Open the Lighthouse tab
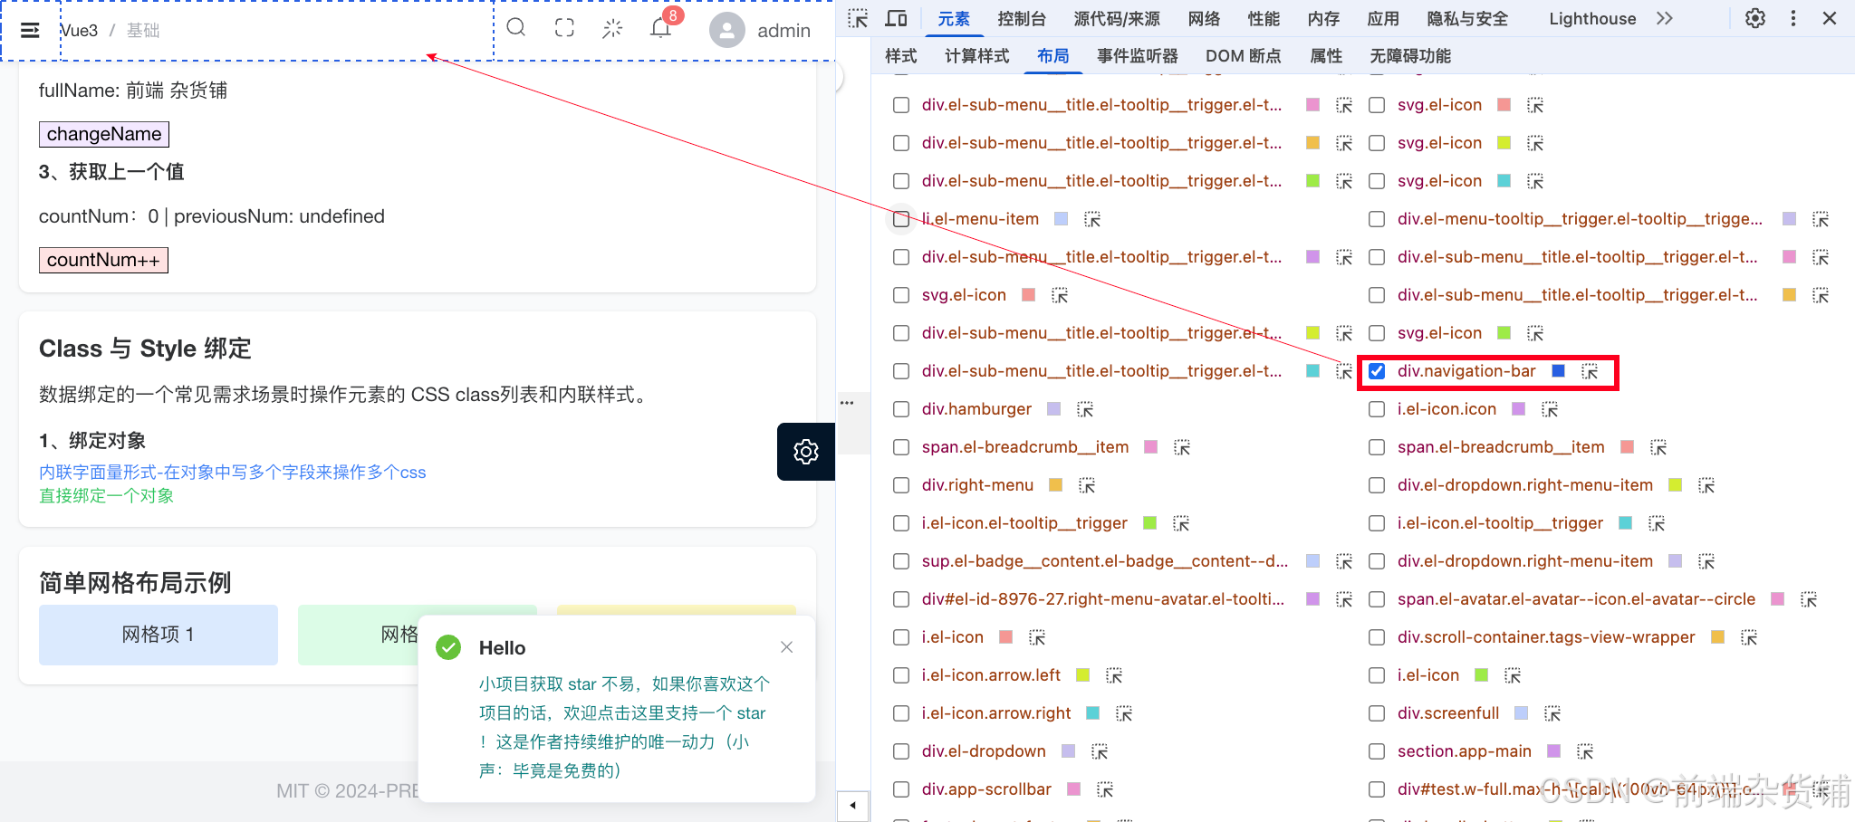Screen dimensions: 1855x822 point(1592,19)
